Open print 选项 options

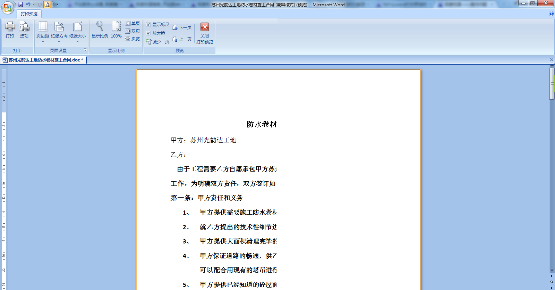point(24,30)
